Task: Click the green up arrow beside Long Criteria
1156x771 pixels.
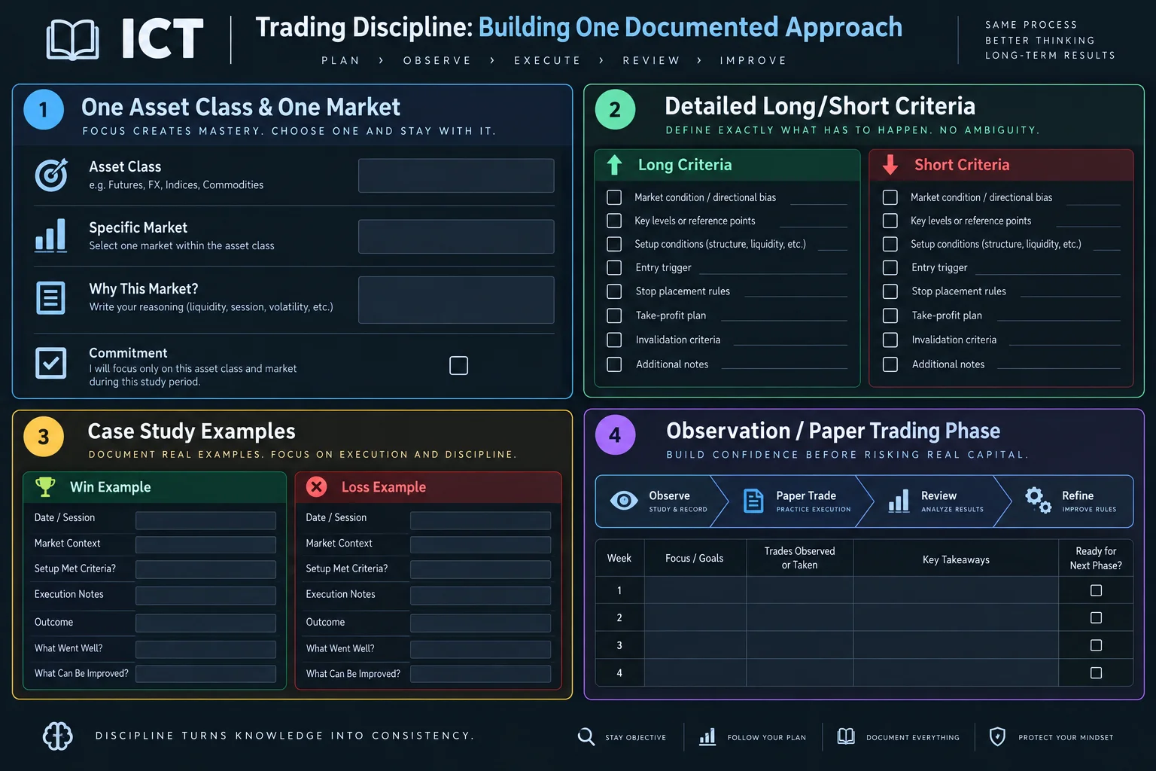Action: click(614, 165)
